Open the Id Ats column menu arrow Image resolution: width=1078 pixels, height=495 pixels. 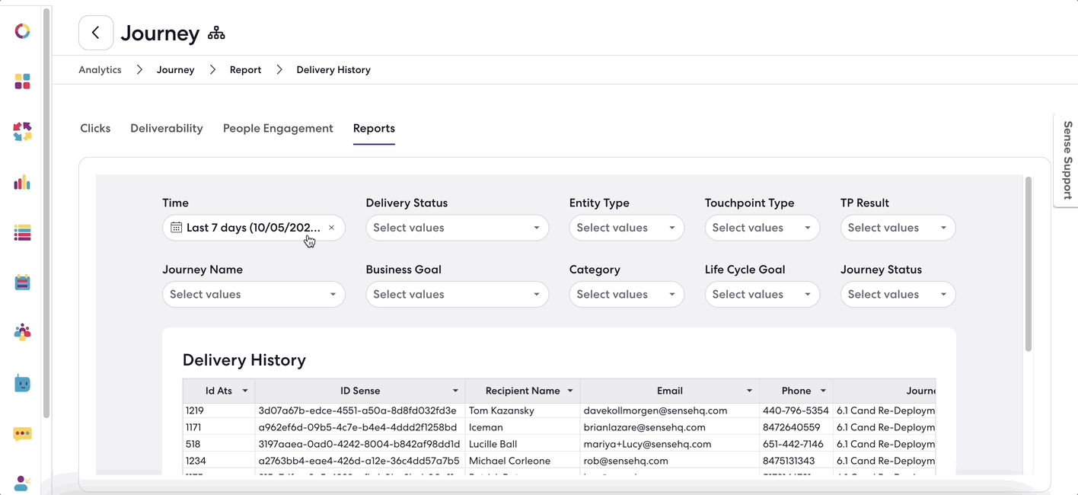[245, 391]
